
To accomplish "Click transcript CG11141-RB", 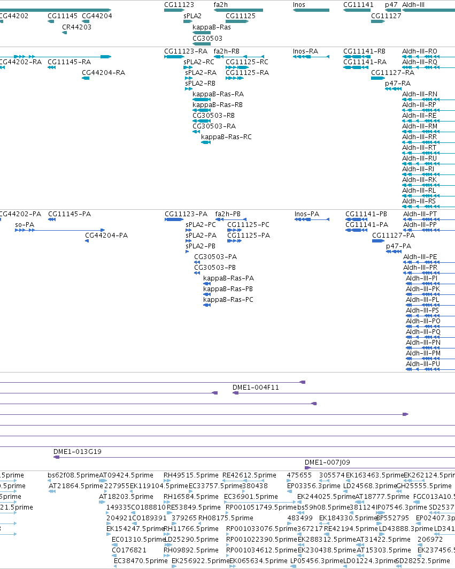I will [x=364, y=51].
